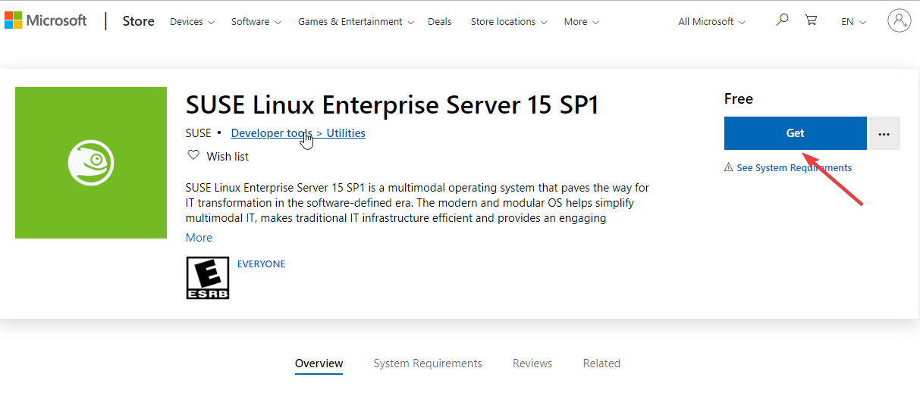Expand the Devices dropdown menu
The height and width of the screenshot is (393, 920).
point(192,22)
